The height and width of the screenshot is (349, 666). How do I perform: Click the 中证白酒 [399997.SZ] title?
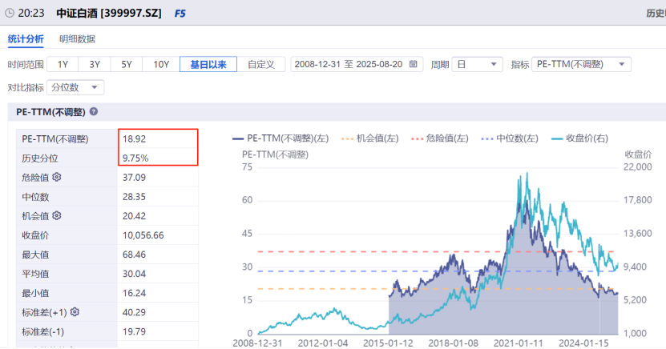click(109, 13)
